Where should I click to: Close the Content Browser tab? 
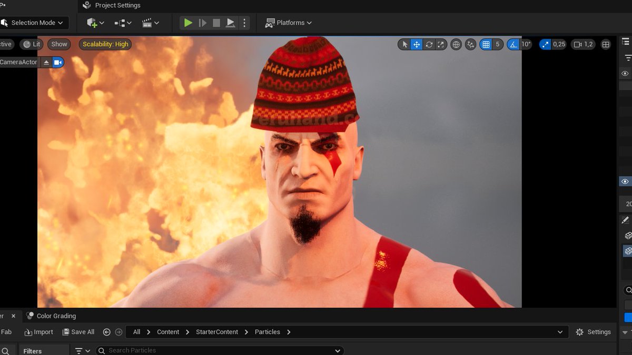tap(13, 316)
